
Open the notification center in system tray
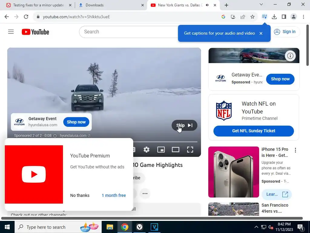(x=300, y=227)
